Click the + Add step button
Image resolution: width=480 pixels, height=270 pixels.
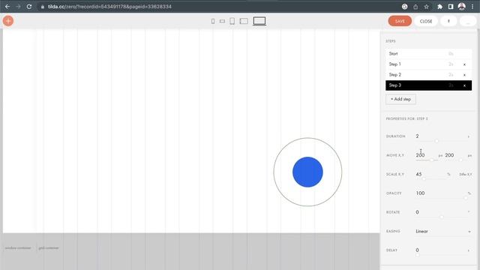[x=400, y=99]
